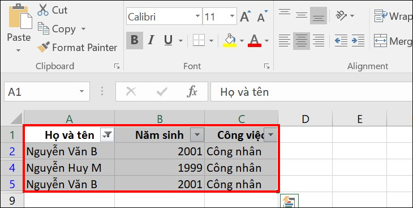This screenshot has height=208, width=413.
Task: Select the Năm sinh header cell
Action: point(160,135)
